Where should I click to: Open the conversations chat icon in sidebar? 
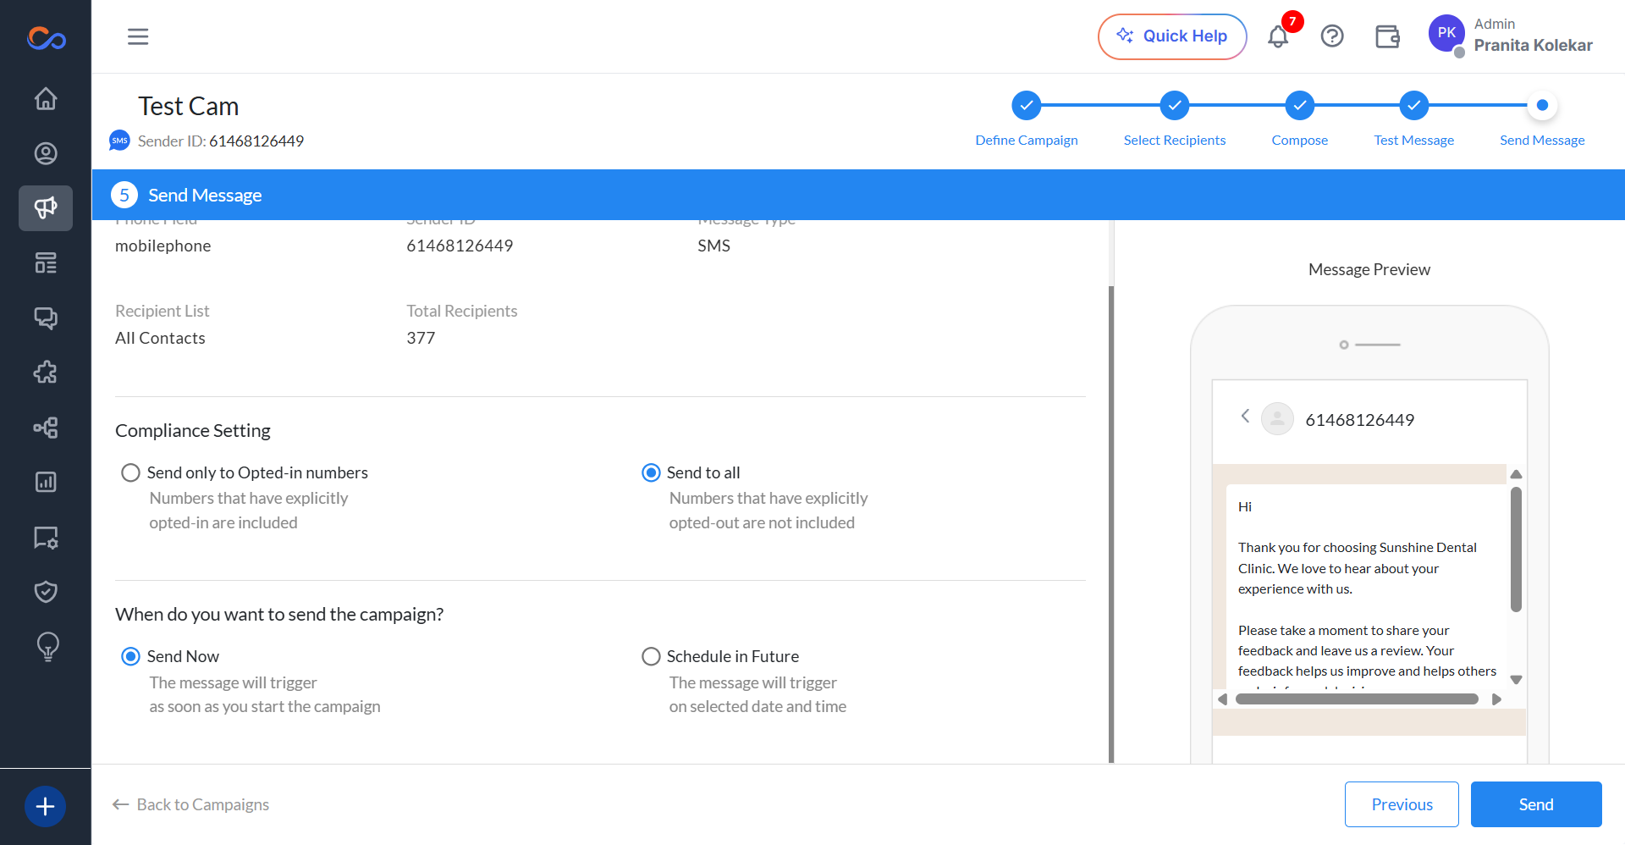pos(46,318)
